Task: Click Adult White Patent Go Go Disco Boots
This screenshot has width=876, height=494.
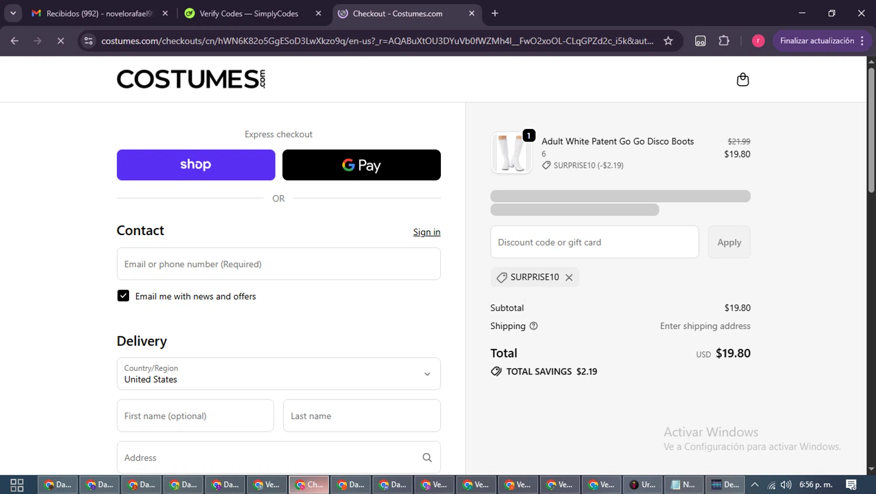Action: pyautogui.click(x=617, y=141)
